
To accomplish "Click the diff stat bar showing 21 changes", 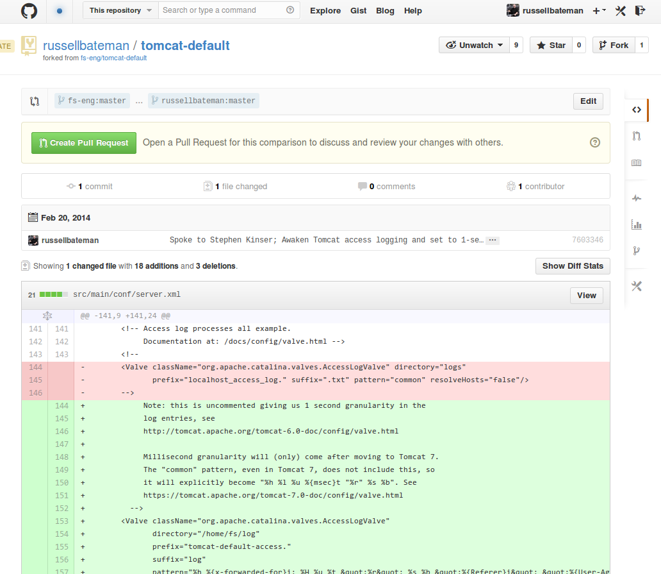I will coord(54,294).
